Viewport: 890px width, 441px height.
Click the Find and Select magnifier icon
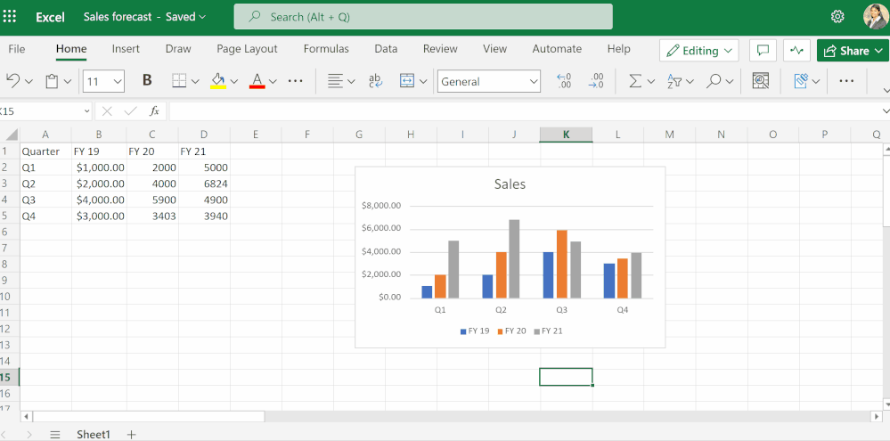coord(714,81)
